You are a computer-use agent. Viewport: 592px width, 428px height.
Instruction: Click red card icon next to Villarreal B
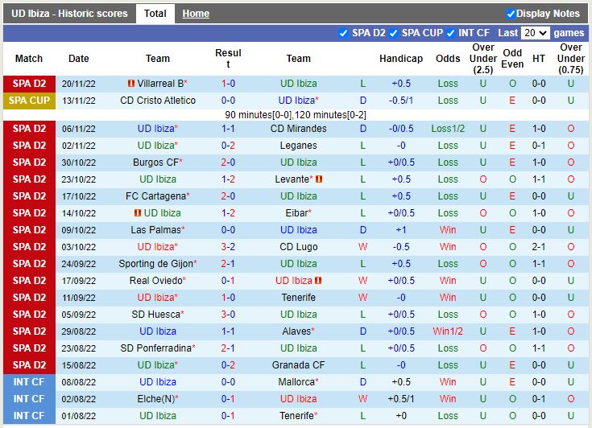click(131, 84)
